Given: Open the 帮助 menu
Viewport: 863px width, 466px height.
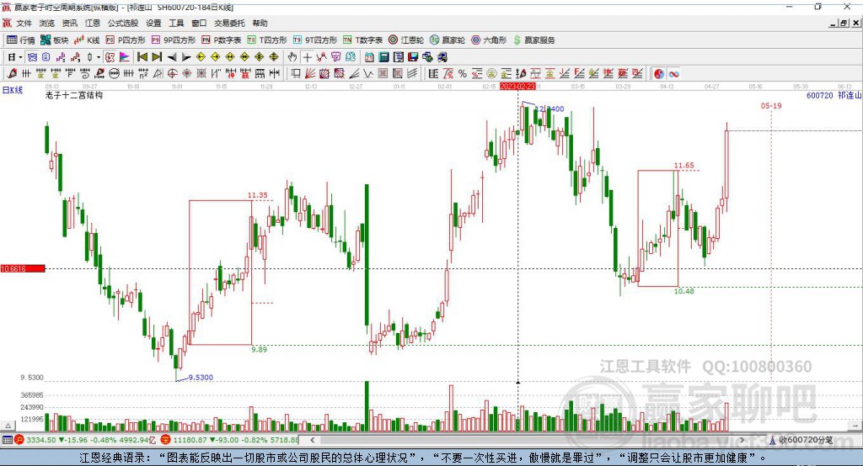Looking at the screenshot, I should coord(260,23).
